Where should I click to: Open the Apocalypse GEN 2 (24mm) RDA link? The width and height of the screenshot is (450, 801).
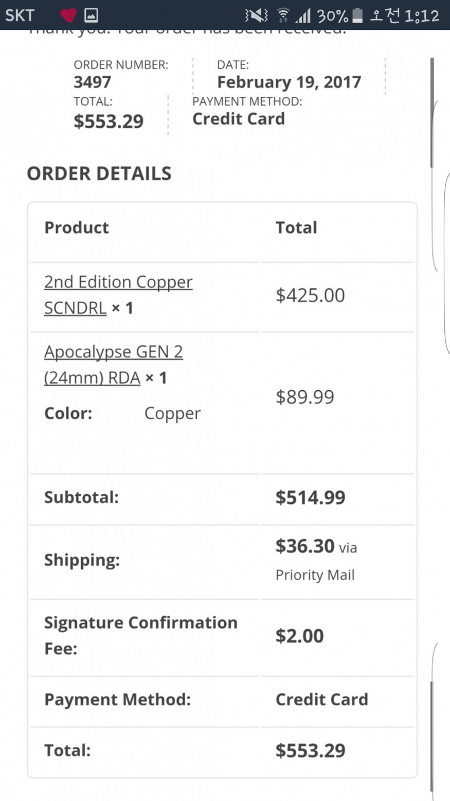[114, 365]
